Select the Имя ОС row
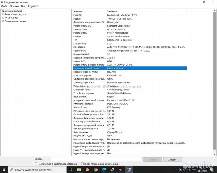Screen dimensions: 217x173 [x=130, y=15]
